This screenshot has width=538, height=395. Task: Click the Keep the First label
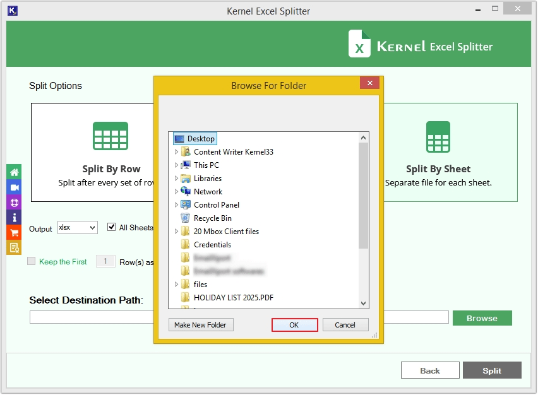pos(63,262)
